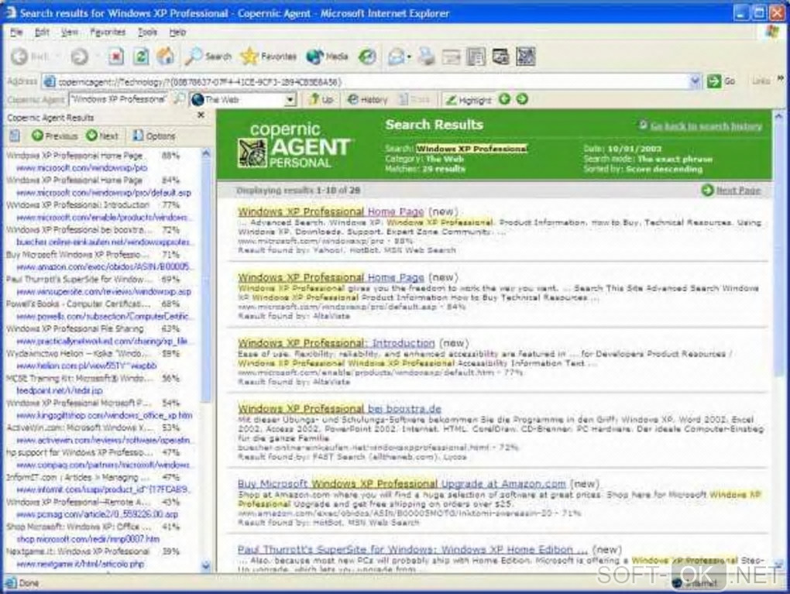The image size is (790, 594).
Task: Click the Internet zone status bar indicator
Action: click(x=696, y=583)
